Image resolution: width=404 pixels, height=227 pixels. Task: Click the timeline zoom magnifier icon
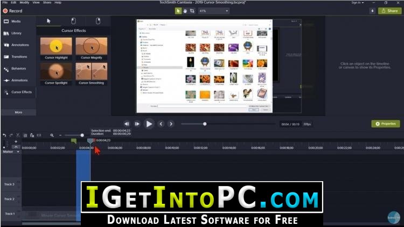coord(52,135)
